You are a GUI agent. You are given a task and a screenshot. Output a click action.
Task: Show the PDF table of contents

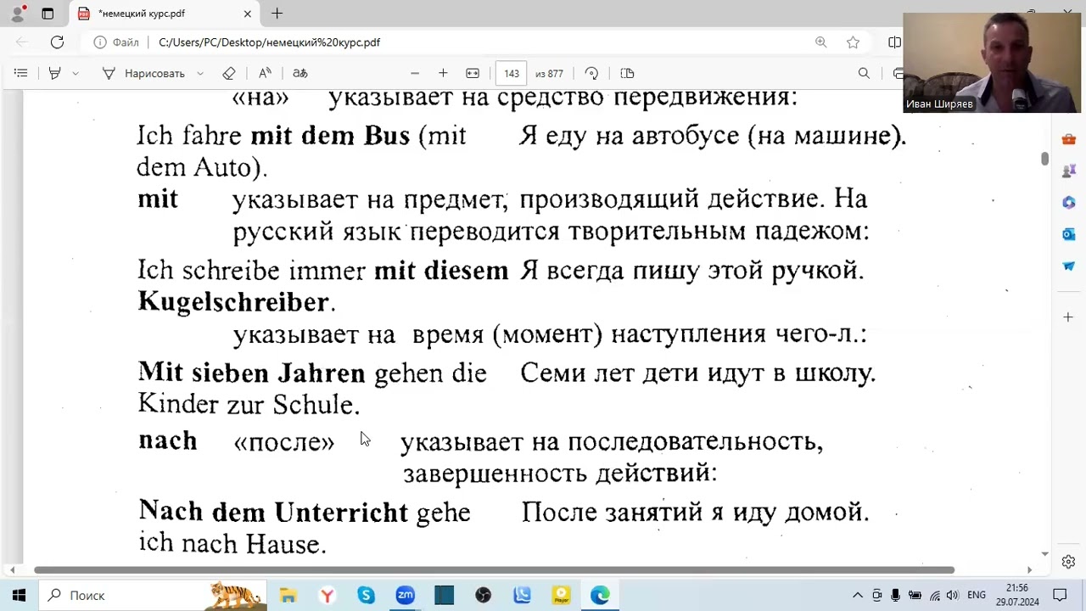[x=20, y=73]
